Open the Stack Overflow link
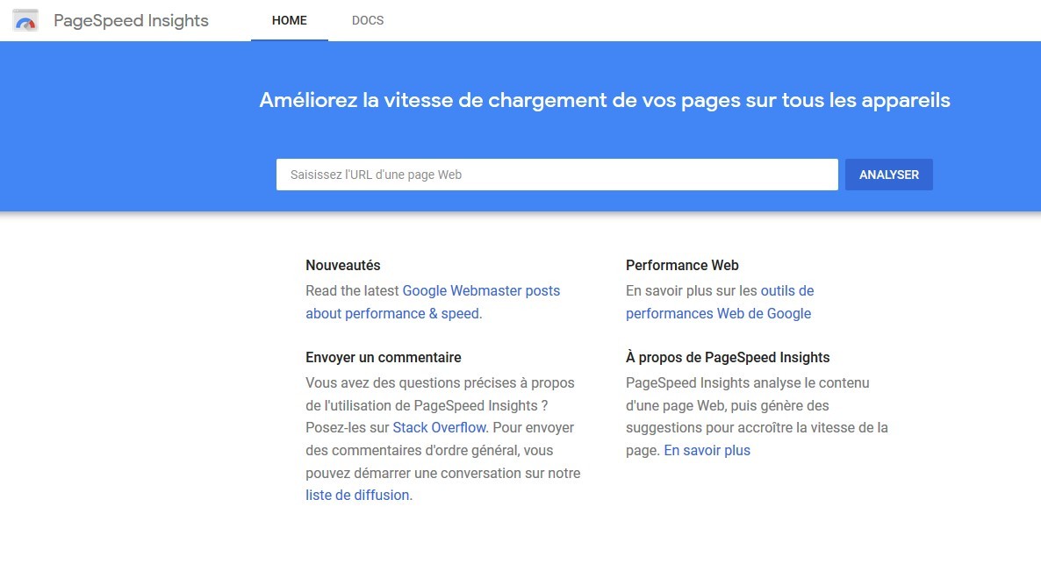This screenshot has width=1041, height=564. (439, 427)
